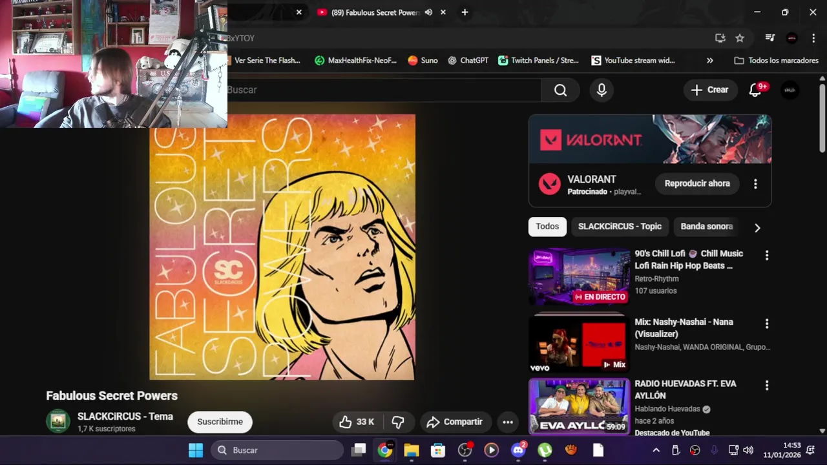
Task: Click install app icon in address bar
Action: [720, 38]
